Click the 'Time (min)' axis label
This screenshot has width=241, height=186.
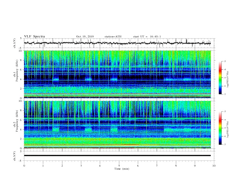point(122,169)
